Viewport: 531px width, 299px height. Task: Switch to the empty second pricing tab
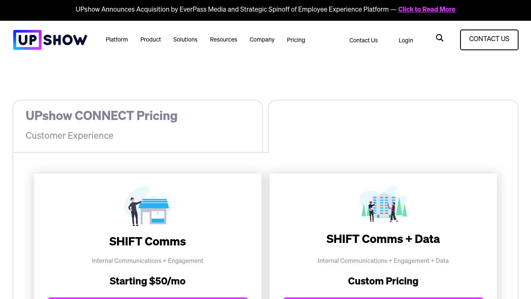point(393,126)
